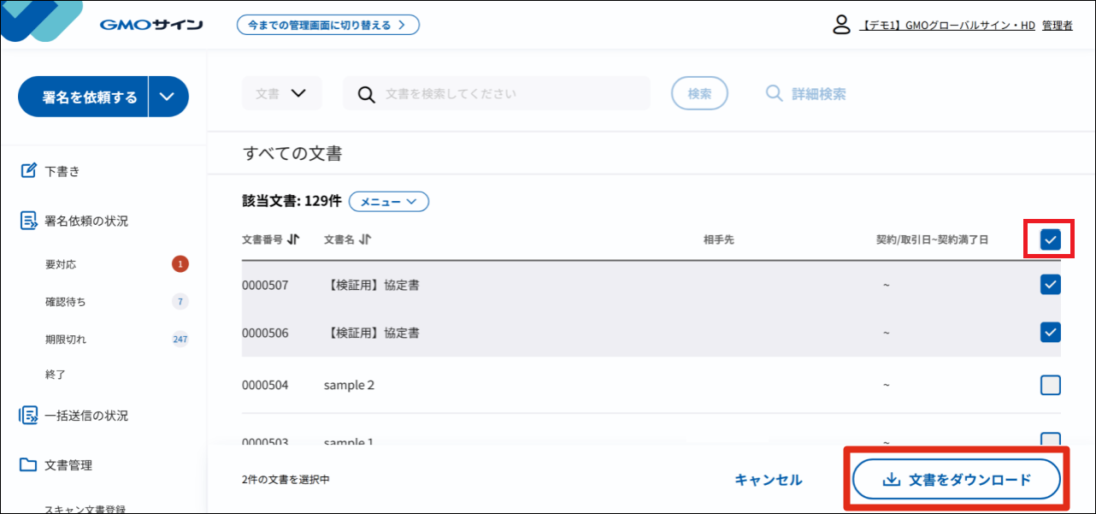
Task: Sort by document name (文書名) arrows icon
Action: pyautogui.click(x=366, y=239)
